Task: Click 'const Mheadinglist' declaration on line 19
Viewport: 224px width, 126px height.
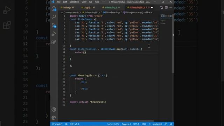Action: [88, 76]
